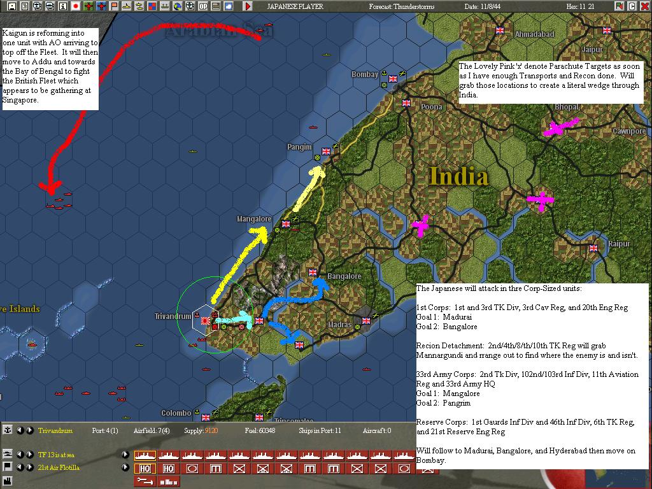652x489 pixels.
Task: Expand TF 13 ship list arrow
Action: pyautogui.click(x=125, y=455)
